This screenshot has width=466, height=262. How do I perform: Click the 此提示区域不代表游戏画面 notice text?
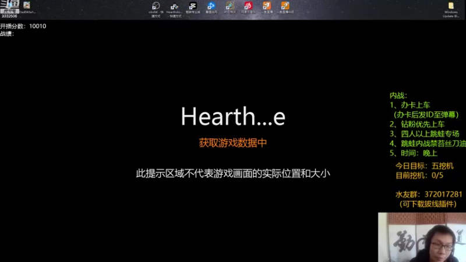[233, 174]
